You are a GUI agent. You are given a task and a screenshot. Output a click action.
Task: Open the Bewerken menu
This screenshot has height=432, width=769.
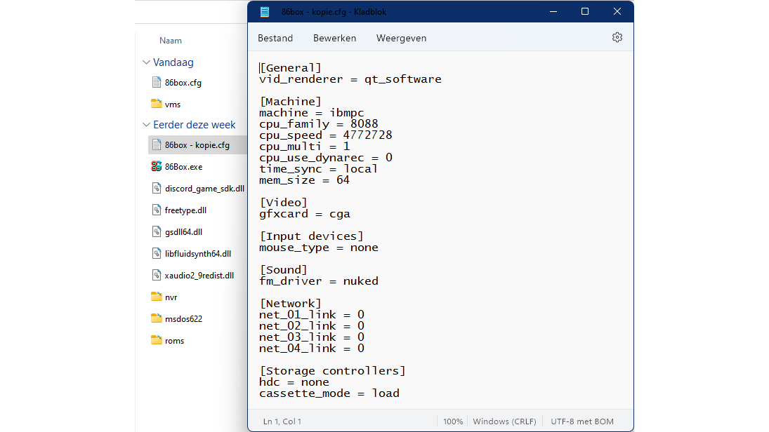pyautogui.click(x=334, y=38)
